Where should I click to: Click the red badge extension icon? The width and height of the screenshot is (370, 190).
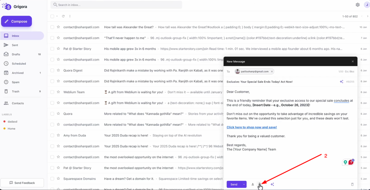[351, 162]
